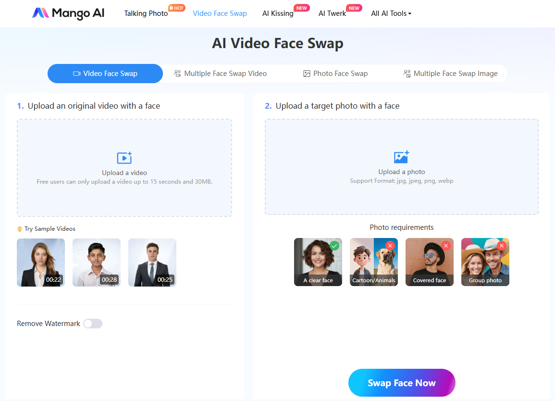Viewport: 555px width, 401px height.
Task: Select Video Face Swap in top navigation
Action: point(220,13)
